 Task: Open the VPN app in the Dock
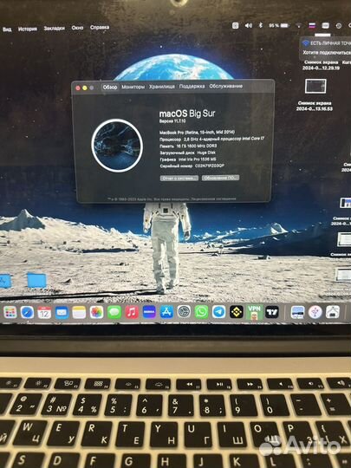click(254, 313)
